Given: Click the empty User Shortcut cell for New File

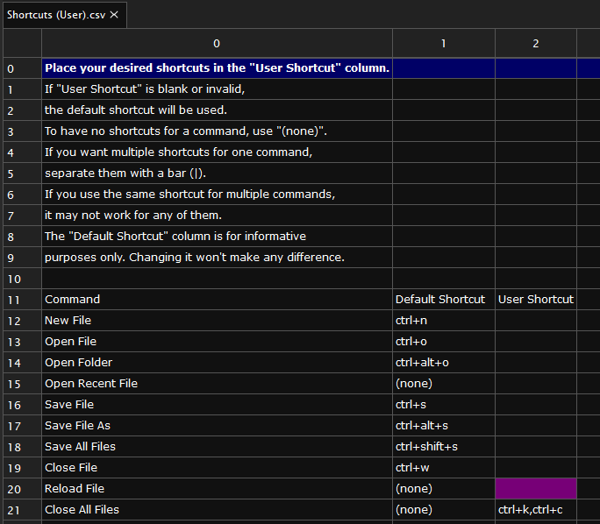Looking at the screenshot, I should pos(536,321).
